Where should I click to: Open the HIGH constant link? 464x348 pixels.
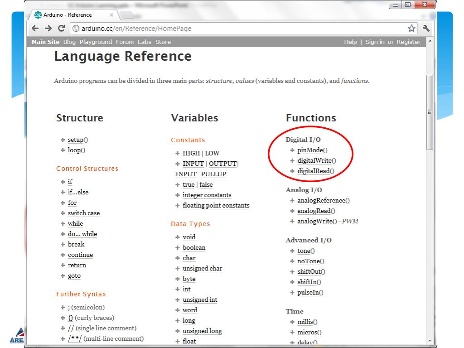[191, 153]
